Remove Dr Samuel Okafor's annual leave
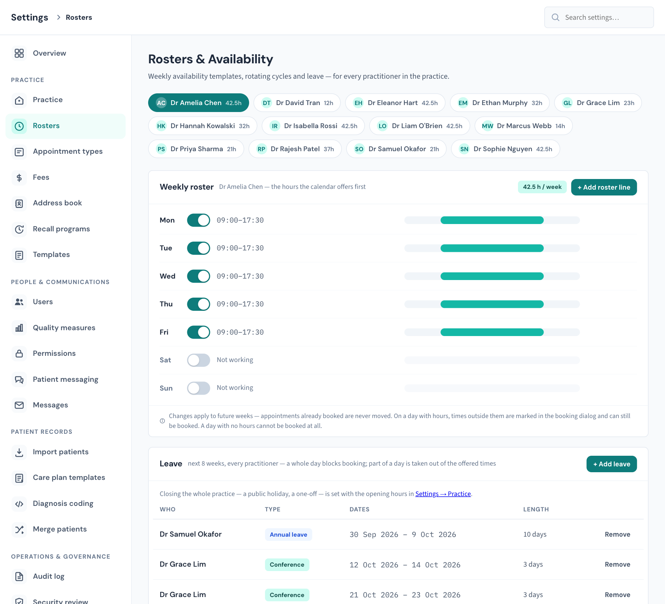The image size is (665, 604). click(x=617, y=534)
